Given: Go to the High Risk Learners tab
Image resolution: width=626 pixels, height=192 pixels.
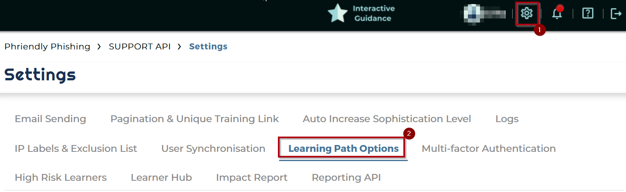Looking at the screenshot, I should (x=61, y=178).
